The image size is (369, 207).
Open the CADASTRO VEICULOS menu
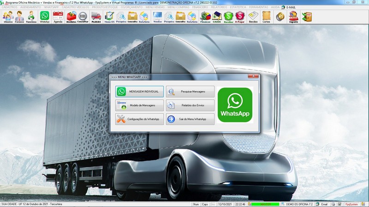coord(75,7)
